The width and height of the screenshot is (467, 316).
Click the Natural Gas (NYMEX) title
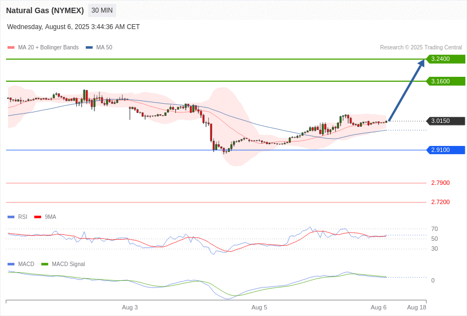45,10
